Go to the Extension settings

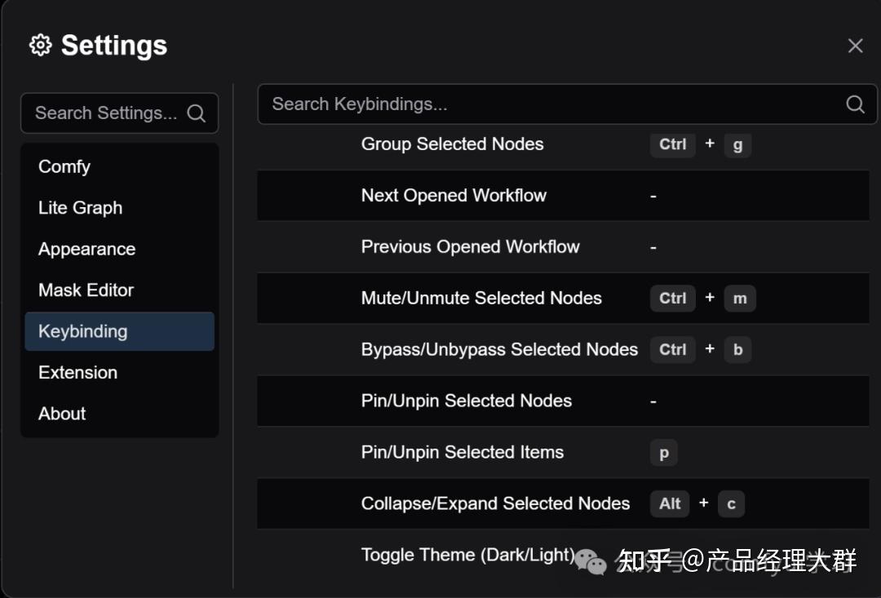(x=77, y=372)
